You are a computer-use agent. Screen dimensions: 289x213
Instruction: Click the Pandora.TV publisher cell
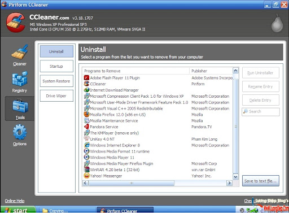[202, 127]
